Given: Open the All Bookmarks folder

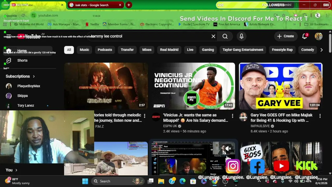Looking at the screenshot, I should point(316,24).
